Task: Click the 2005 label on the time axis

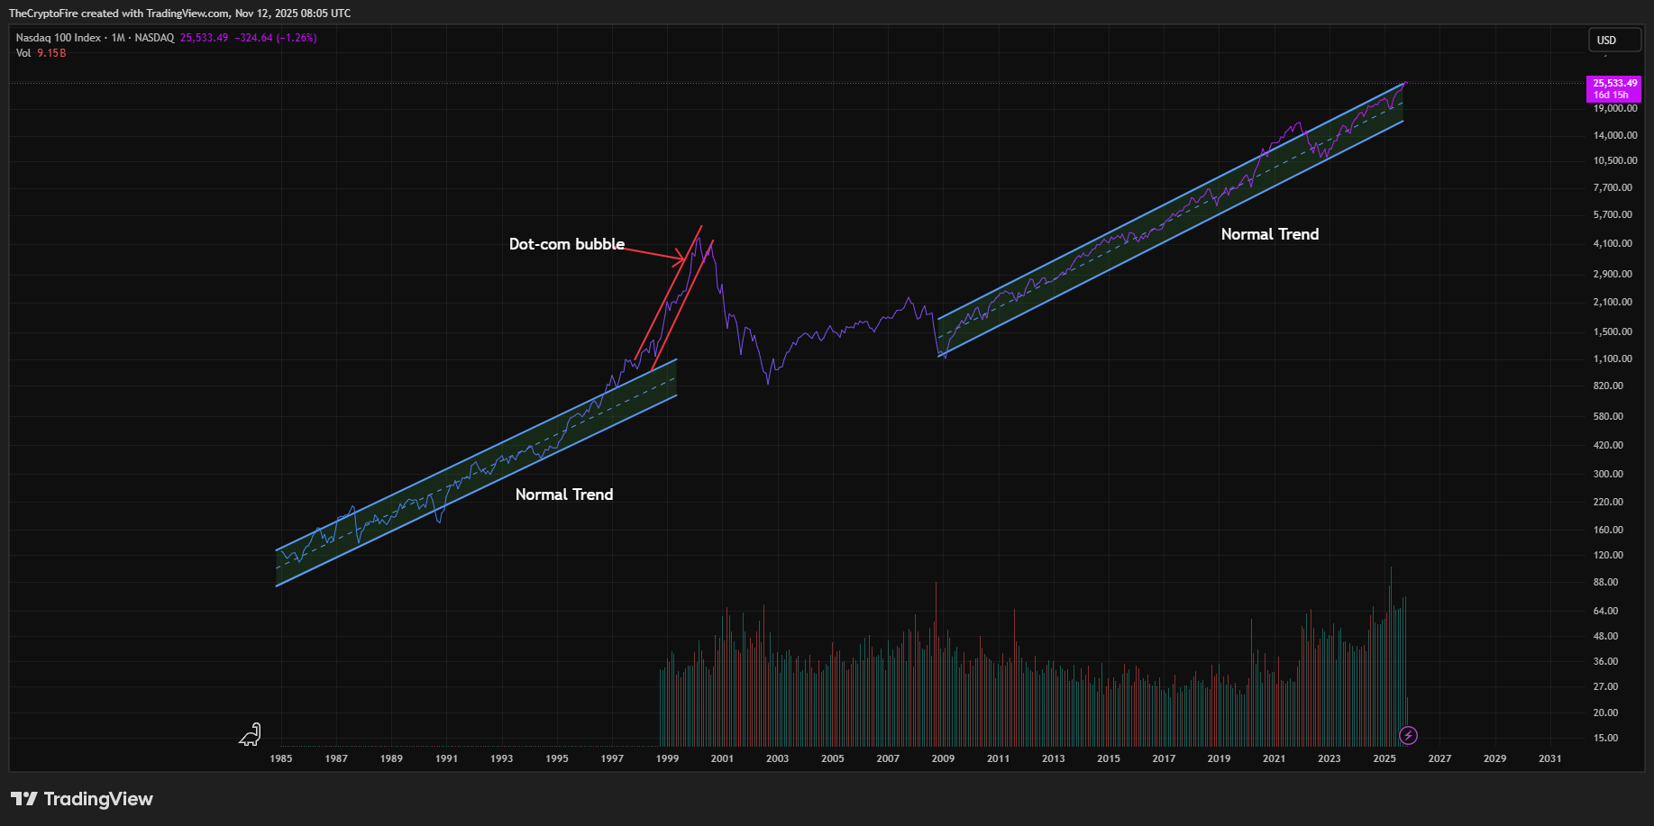Action: (833, 758)
